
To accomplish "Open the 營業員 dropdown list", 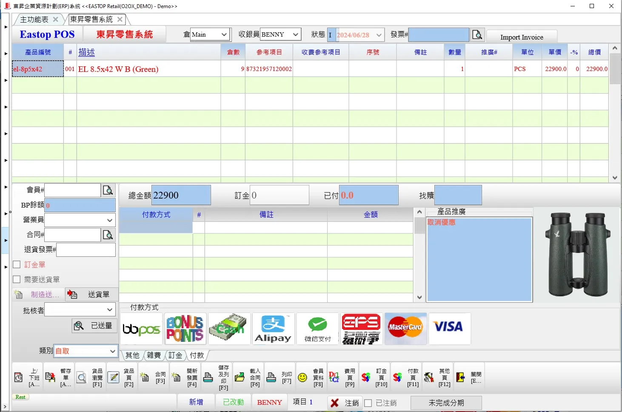I will click(x=110, y=220).
